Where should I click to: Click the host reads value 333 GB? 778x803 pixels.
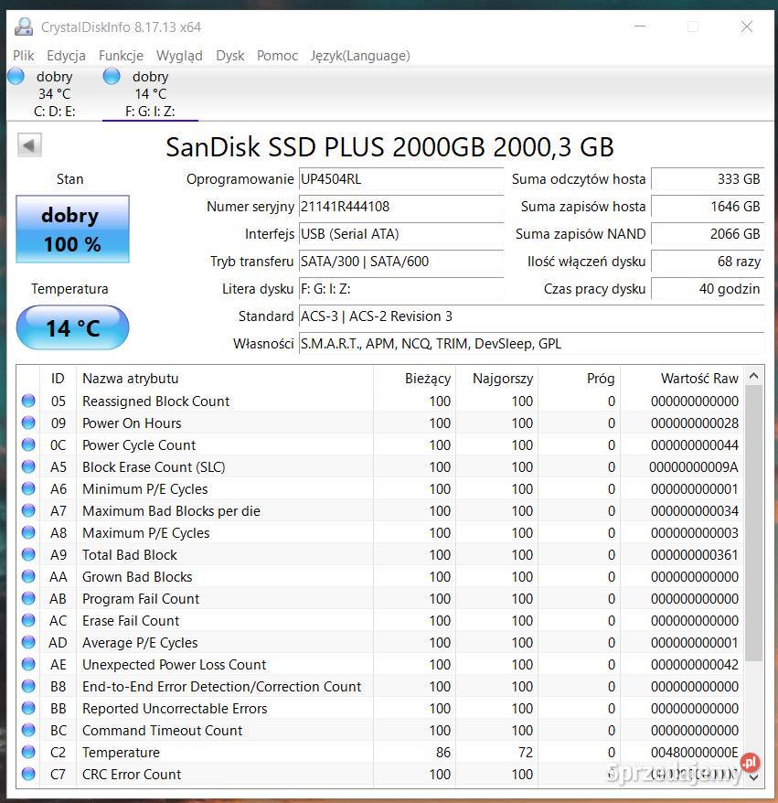(x=708, y=179)
